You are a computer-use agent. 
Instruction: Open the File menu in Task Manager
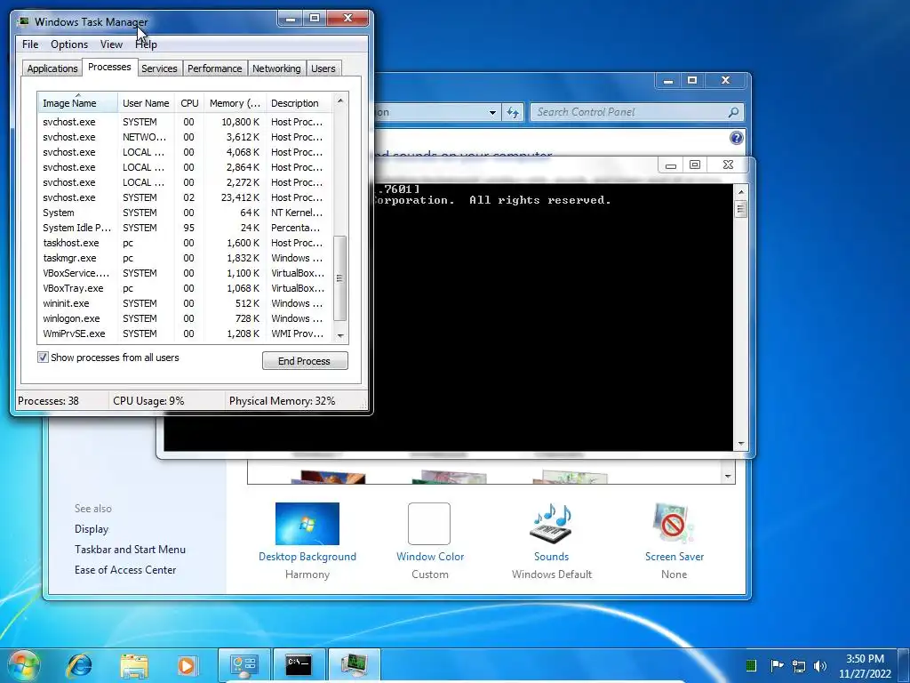30,44
